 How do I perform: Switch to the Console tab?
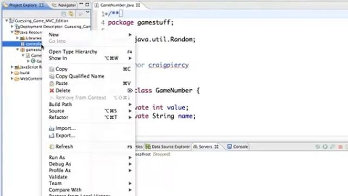(x=238, y=146)
